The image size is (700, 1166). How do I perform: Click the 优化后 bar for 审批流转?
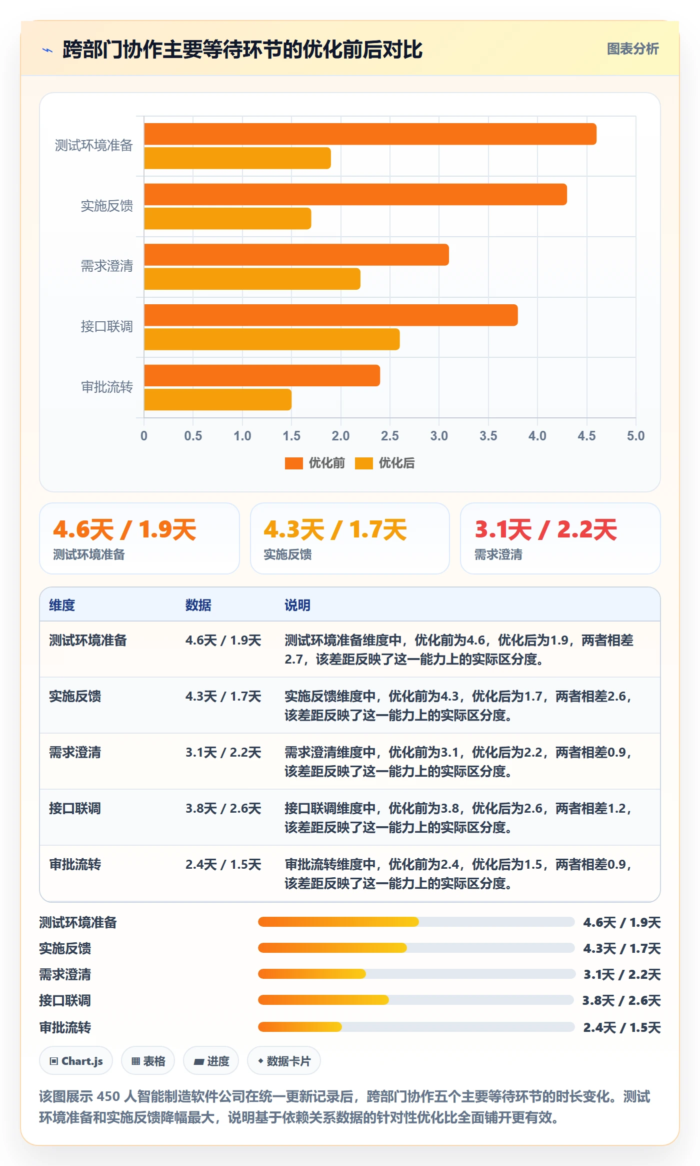pos(217,399)
